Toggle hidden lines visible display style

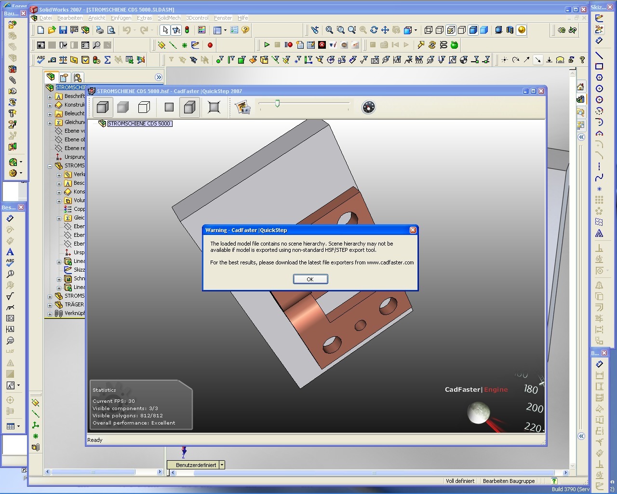pyautogui.click(x=439, y=30)
